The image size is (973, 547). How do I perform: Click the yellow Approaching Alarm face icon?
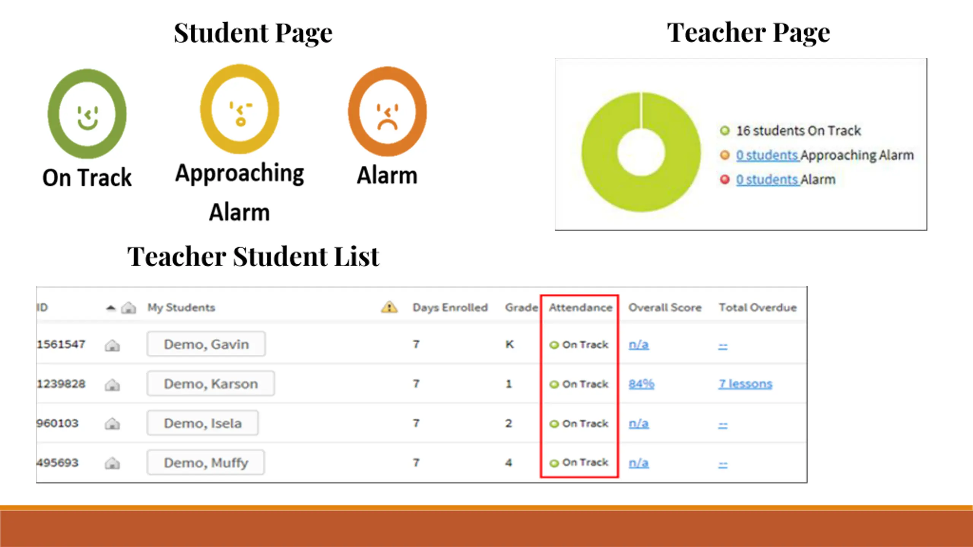point(240,109)
